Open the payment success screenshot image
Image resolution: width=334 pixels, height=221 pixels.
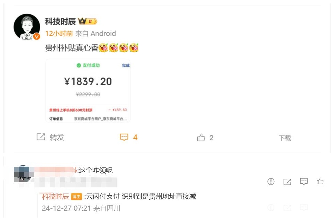[x=88, y=91]
